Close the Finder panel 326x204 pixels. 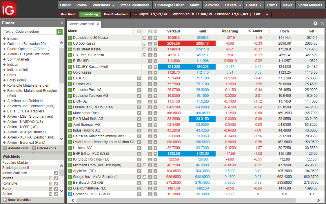click(62, 23)
